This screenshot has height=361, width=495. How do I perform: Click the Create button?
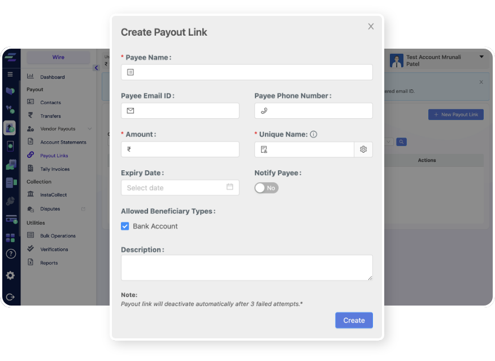(354, 320)
